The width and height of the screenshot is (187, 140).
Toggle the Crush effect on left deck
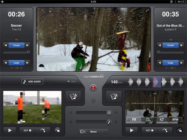16,45
